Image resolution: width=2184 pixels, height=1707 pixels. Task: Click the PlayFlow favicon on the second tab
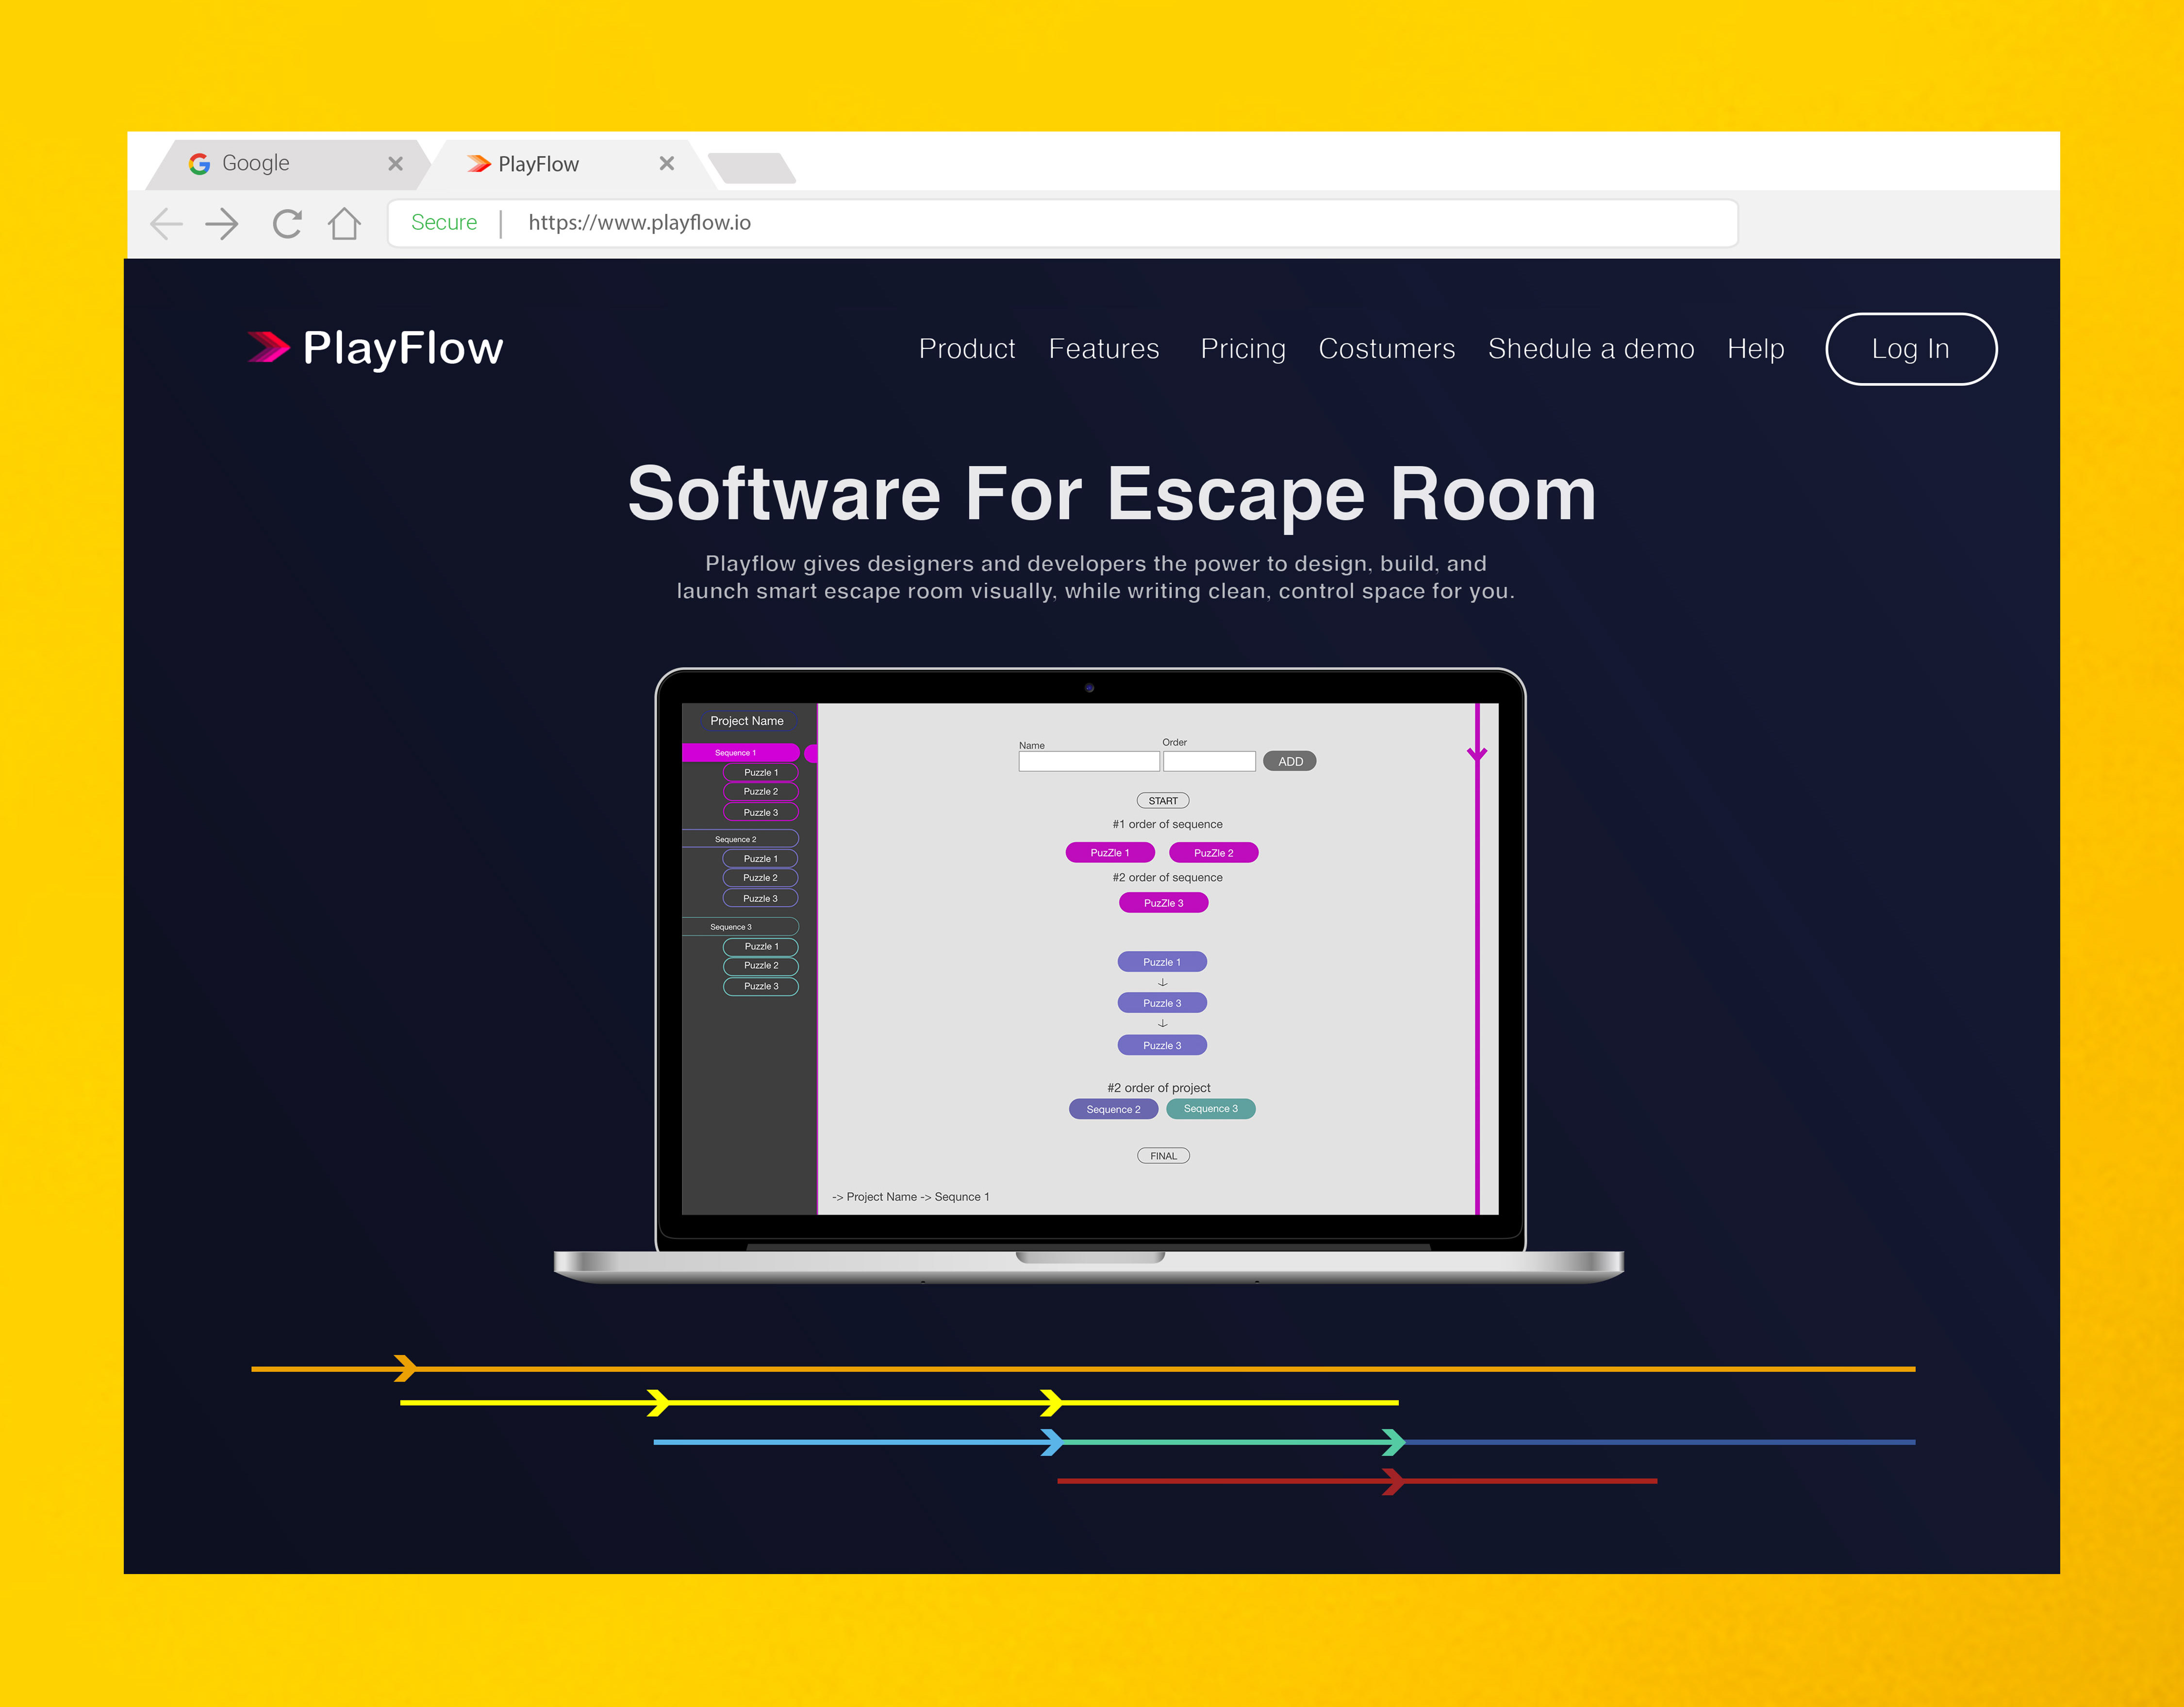pos(479,164)
